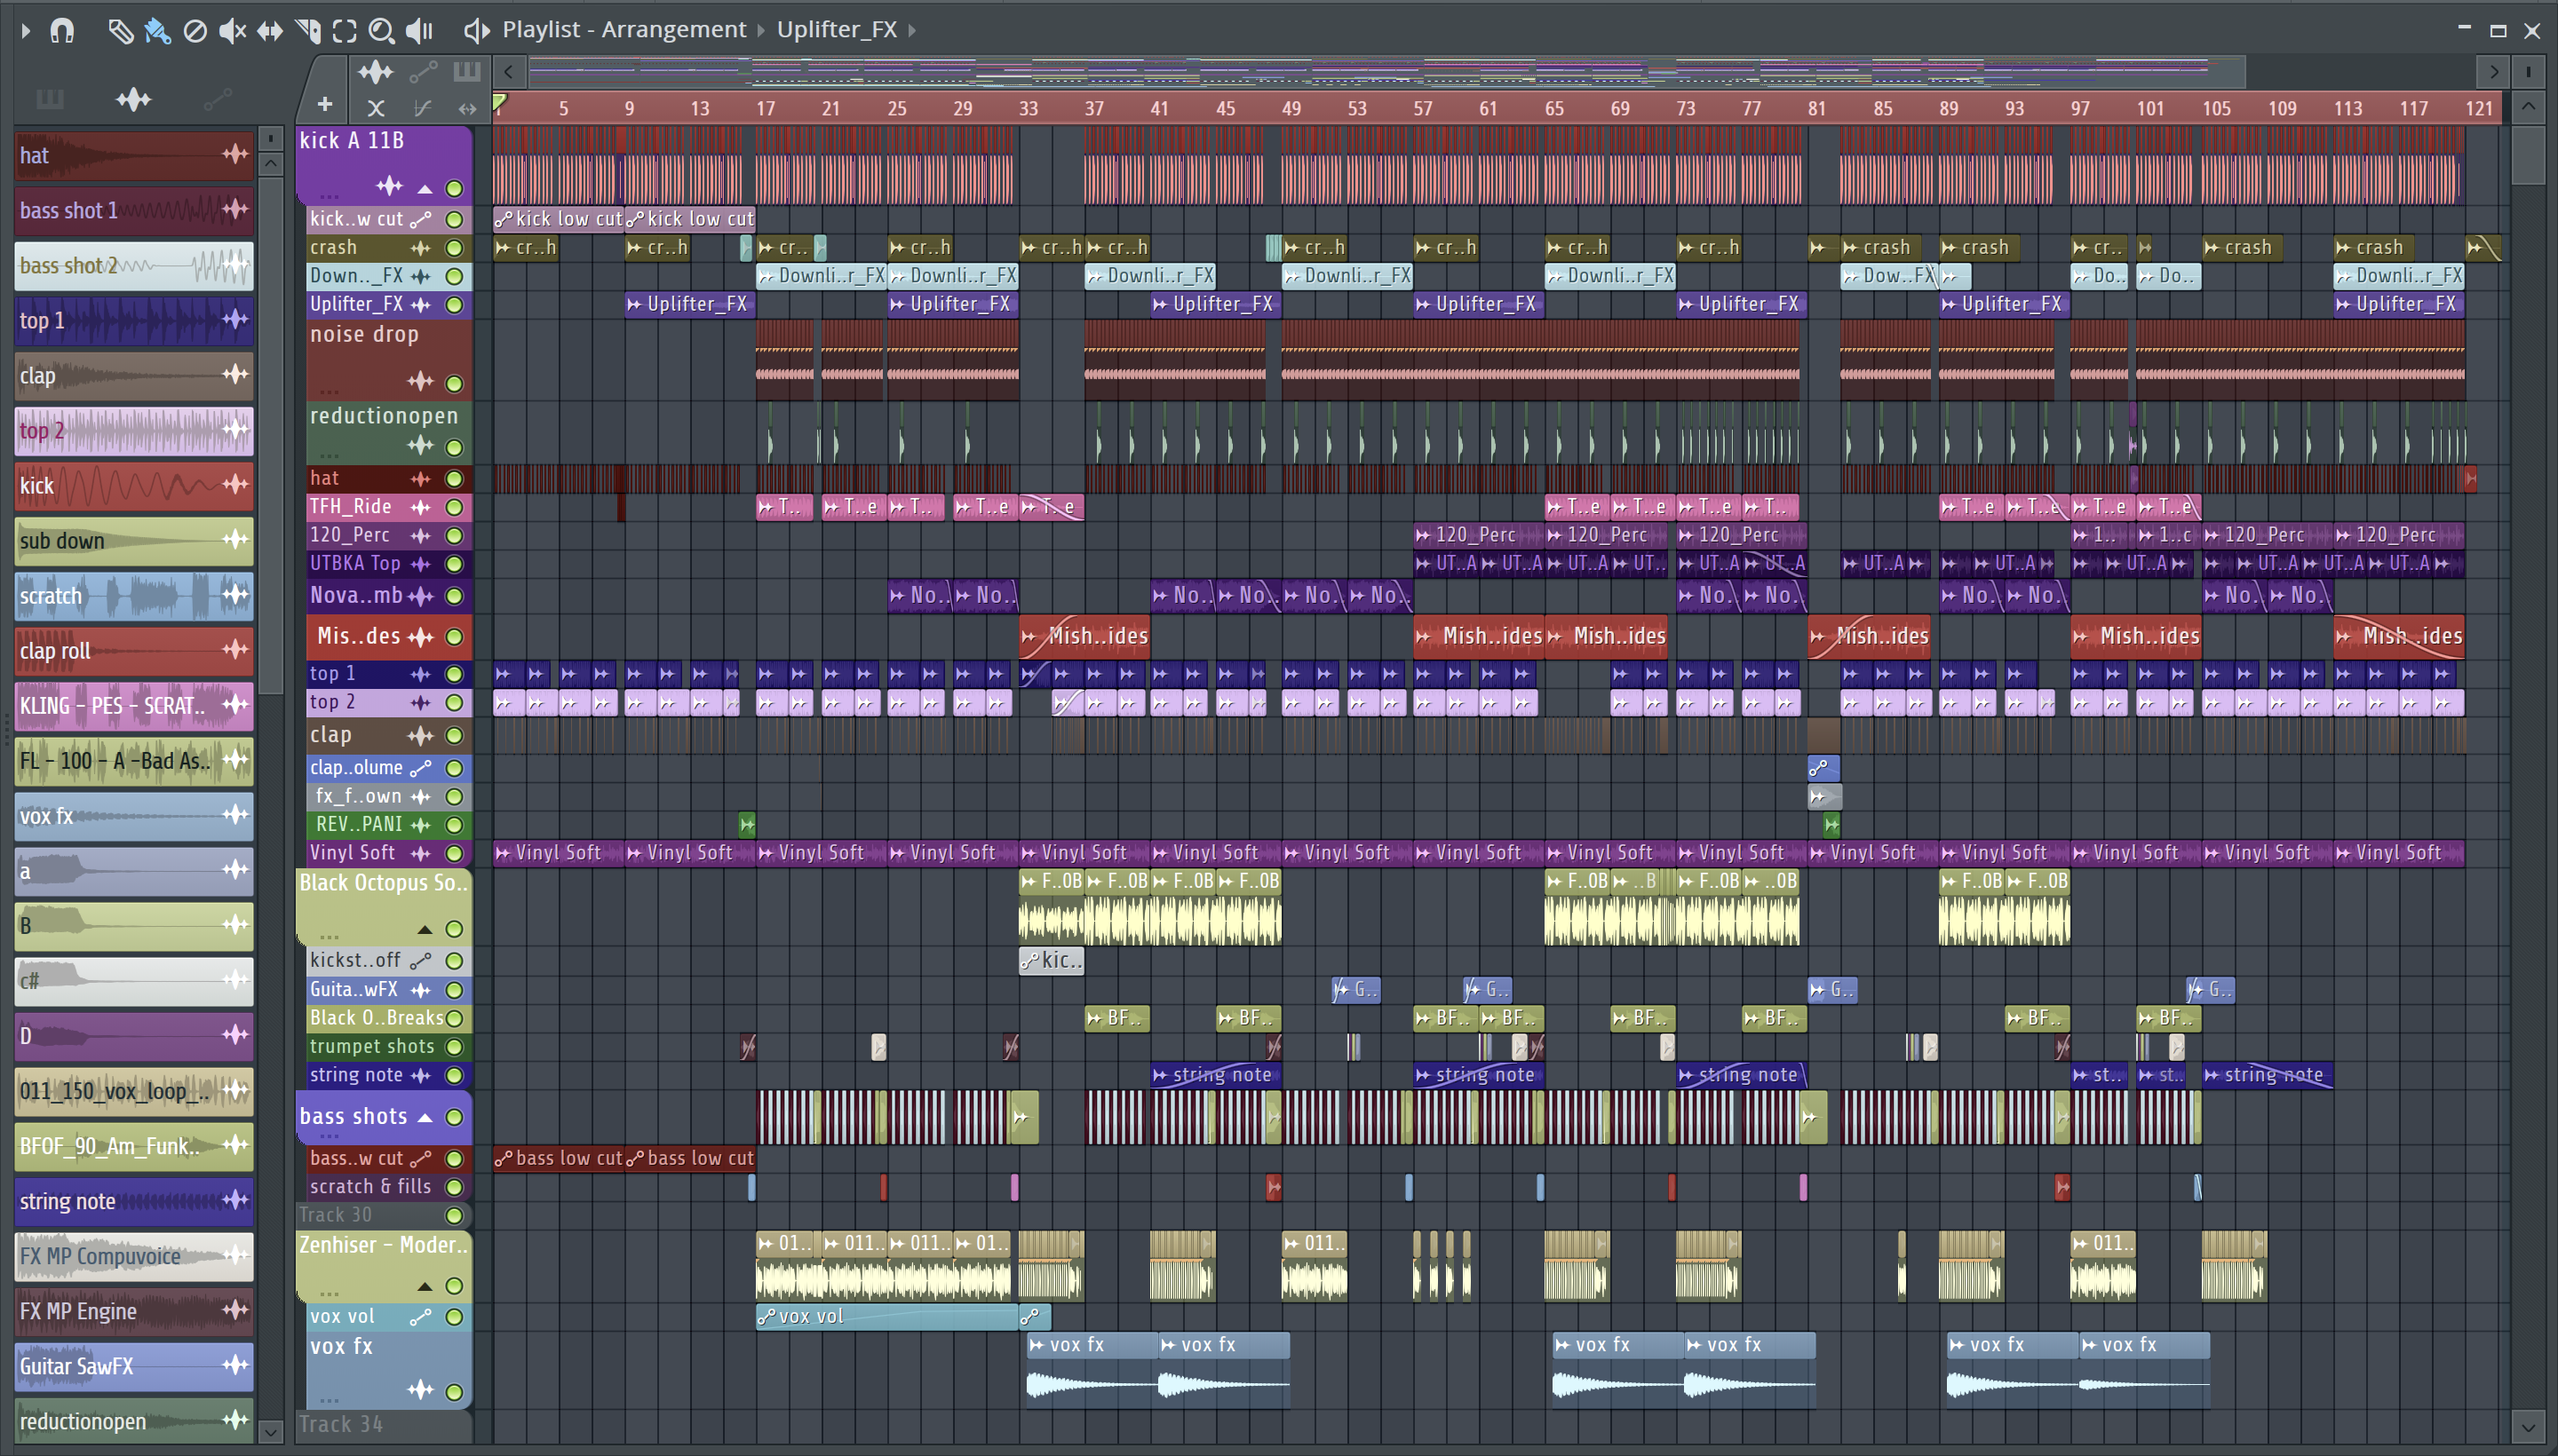The image size is (2558, 1456).
Task: Mute the Vinyl Soft track
Action: pos(454,854)
